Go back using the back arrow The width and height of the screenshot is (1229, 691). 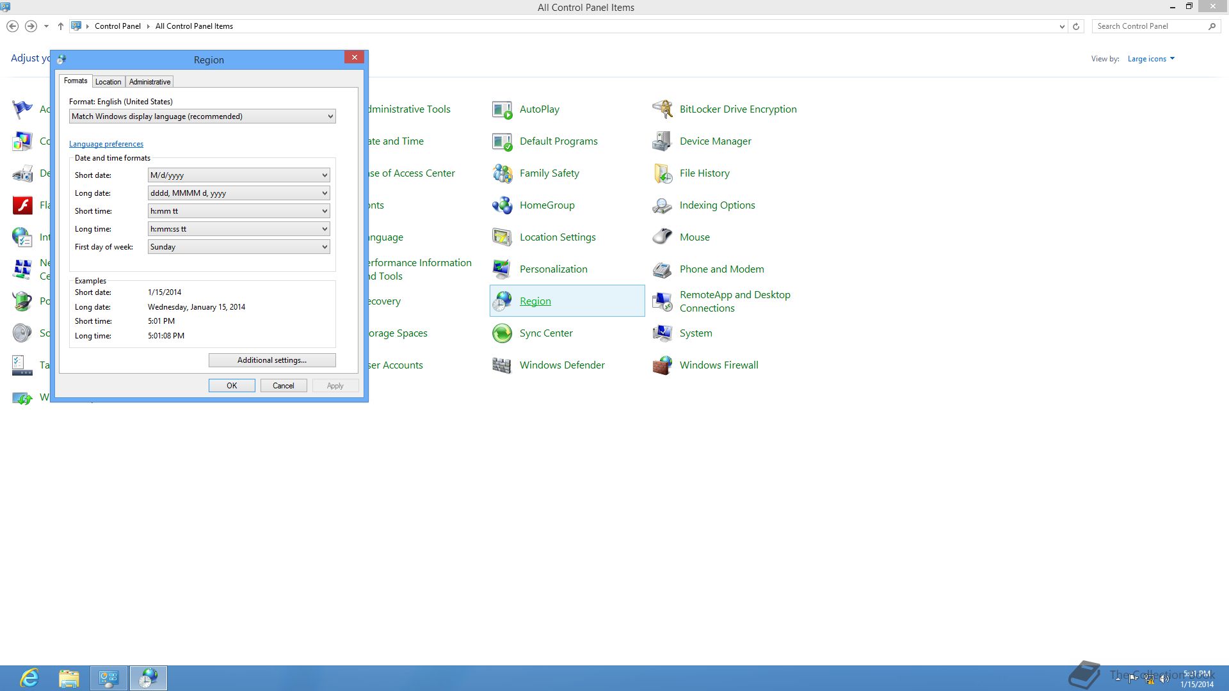click(12, 26)
